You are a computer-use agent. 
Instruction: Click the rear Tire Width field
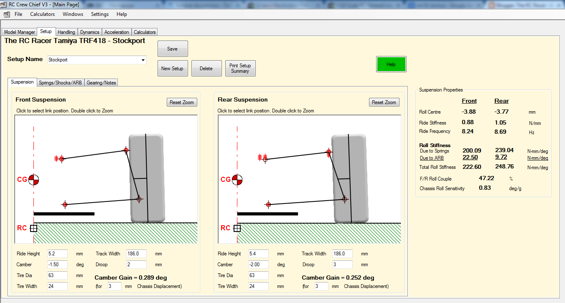(x=258, y=286)
